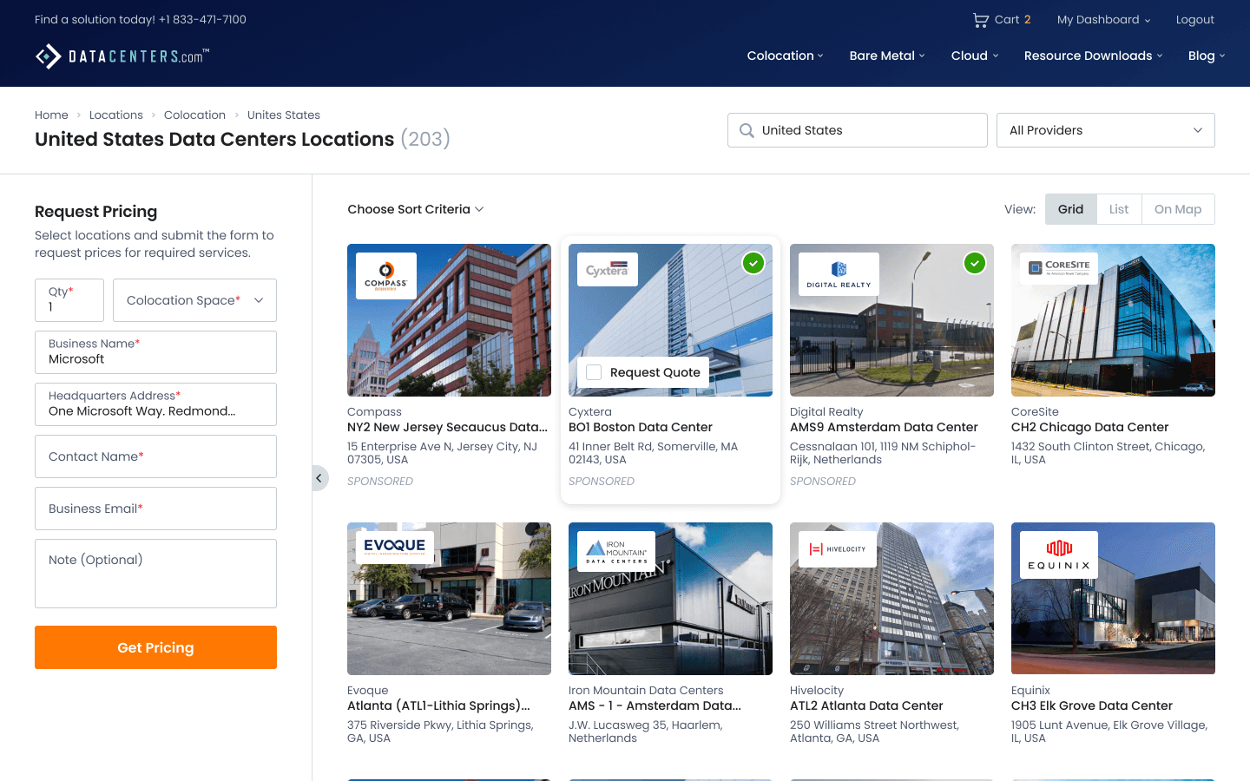Open CH3 Elk Grove Data Center listing

(x=1092, y=706)
